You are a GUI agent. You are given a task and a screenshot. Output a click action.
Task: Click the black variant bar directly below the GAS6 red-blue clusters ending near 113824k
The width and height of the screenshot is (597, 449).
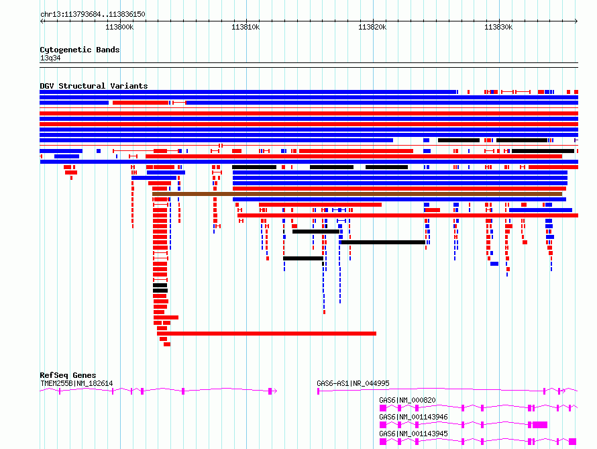tap(382, 242)
